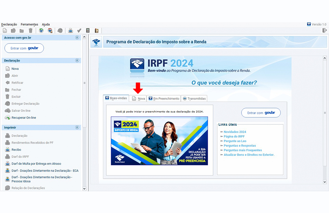Click sidebar Entrar com gov.br button
The width and height of the screenshot is (329, 213).
point(24,48)
